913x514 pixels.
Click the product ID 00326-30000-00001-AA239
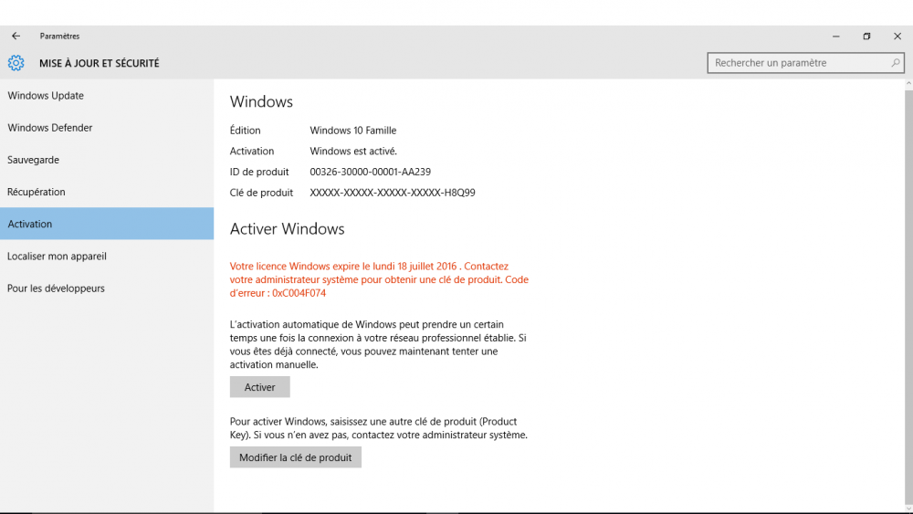click(371, 172)
